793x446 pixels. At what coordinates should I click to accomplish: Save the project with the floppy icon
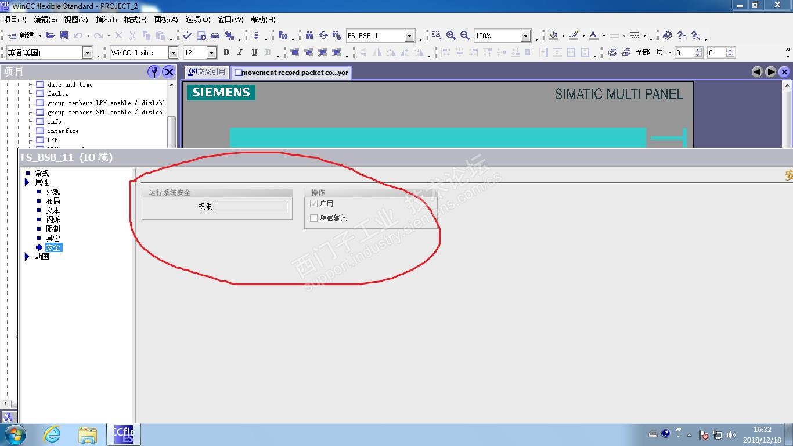tap(64, 35)
